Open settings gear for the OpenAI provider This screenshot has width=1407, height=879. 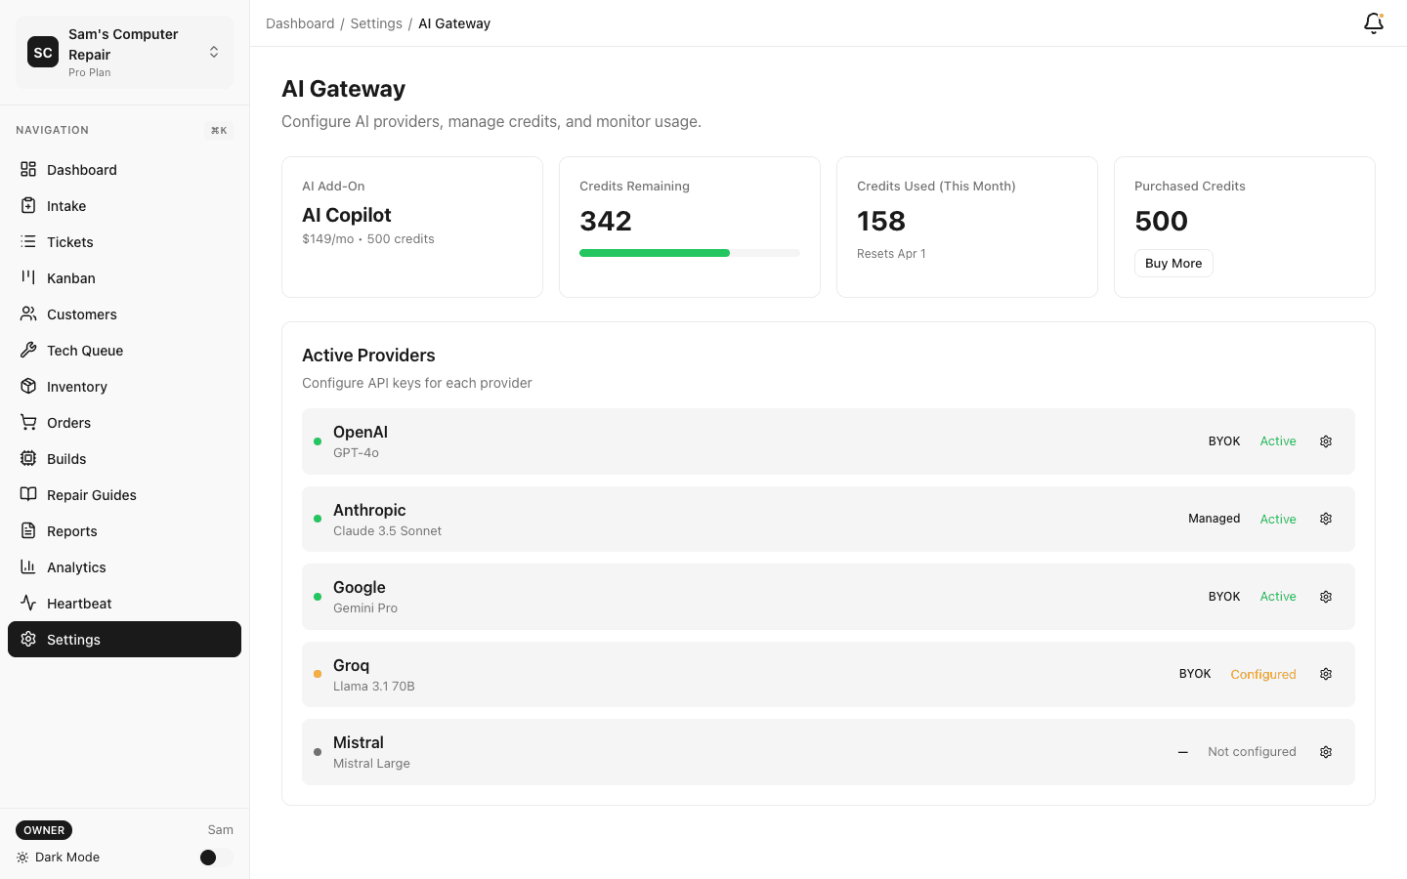(1325, 440)
